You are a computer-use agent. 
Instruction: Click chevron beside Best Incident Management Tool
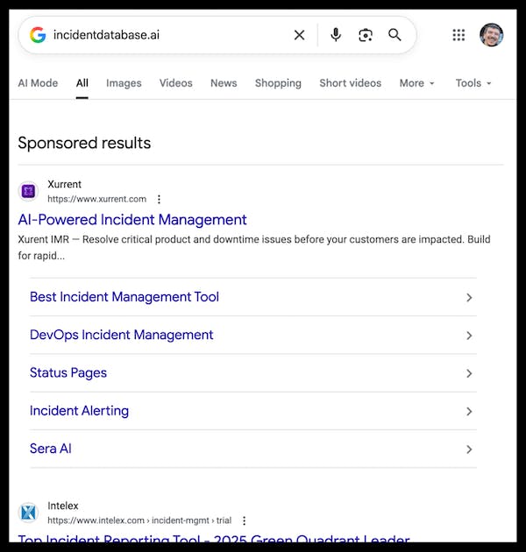coord(469,298)
